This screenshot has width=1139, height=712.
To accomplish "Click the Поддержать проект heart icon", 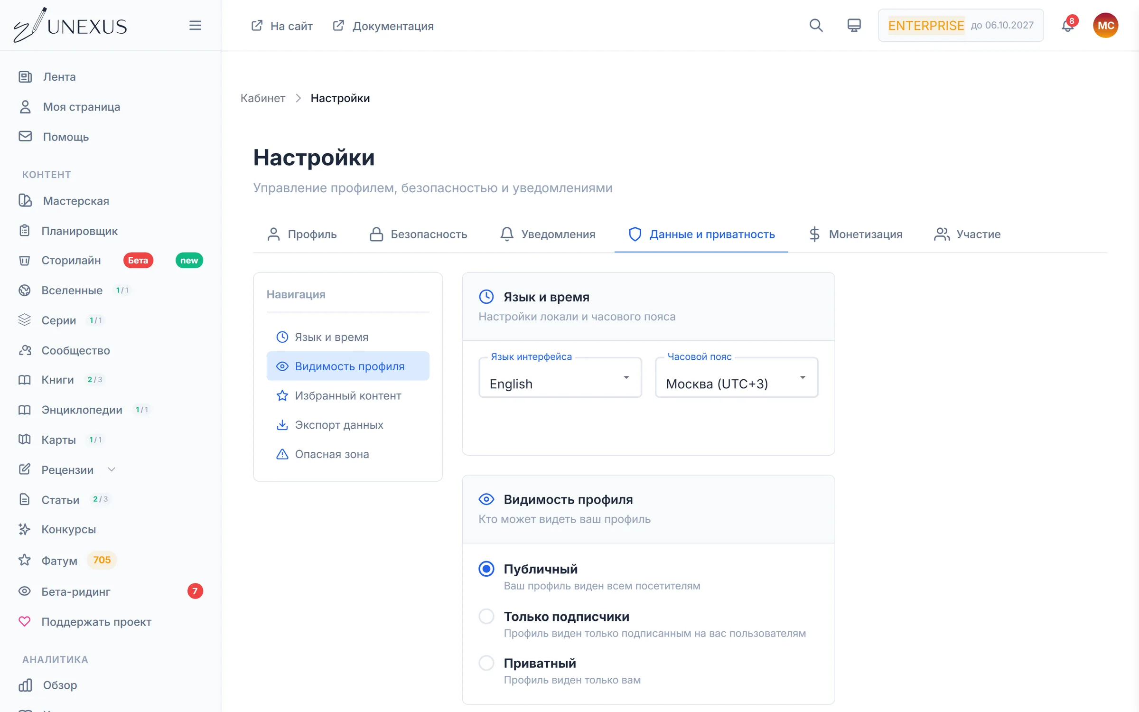I will pos(25,621).
